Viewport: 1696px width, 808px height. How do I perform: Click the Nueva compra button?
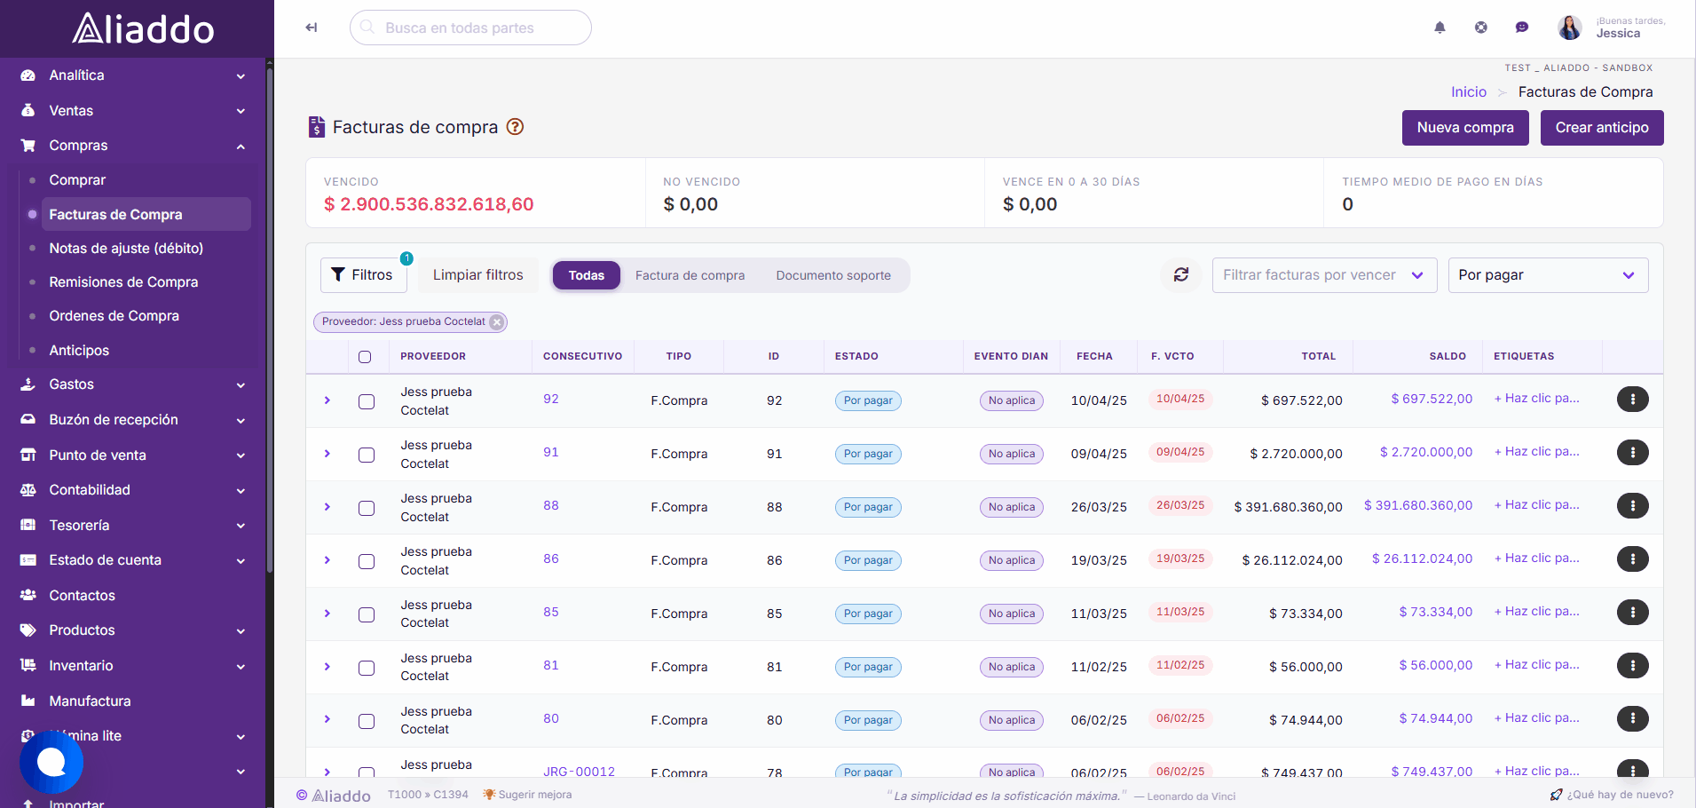pyautogui.click(x=1465, y=128)
